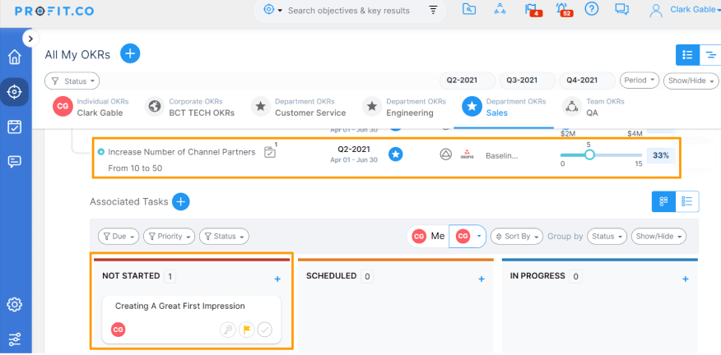Open the Status filter above OKR tabs
Image resolution: width=721 pixels, height=355 pixels.
pos(72,81)
